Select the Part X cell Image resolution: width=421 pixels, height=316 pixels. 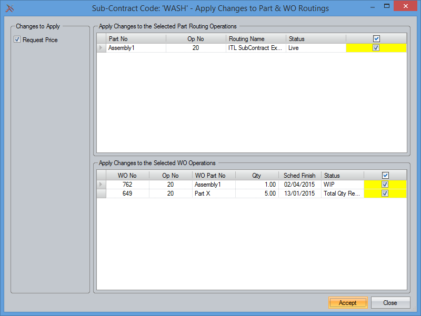tap(213, 193)
